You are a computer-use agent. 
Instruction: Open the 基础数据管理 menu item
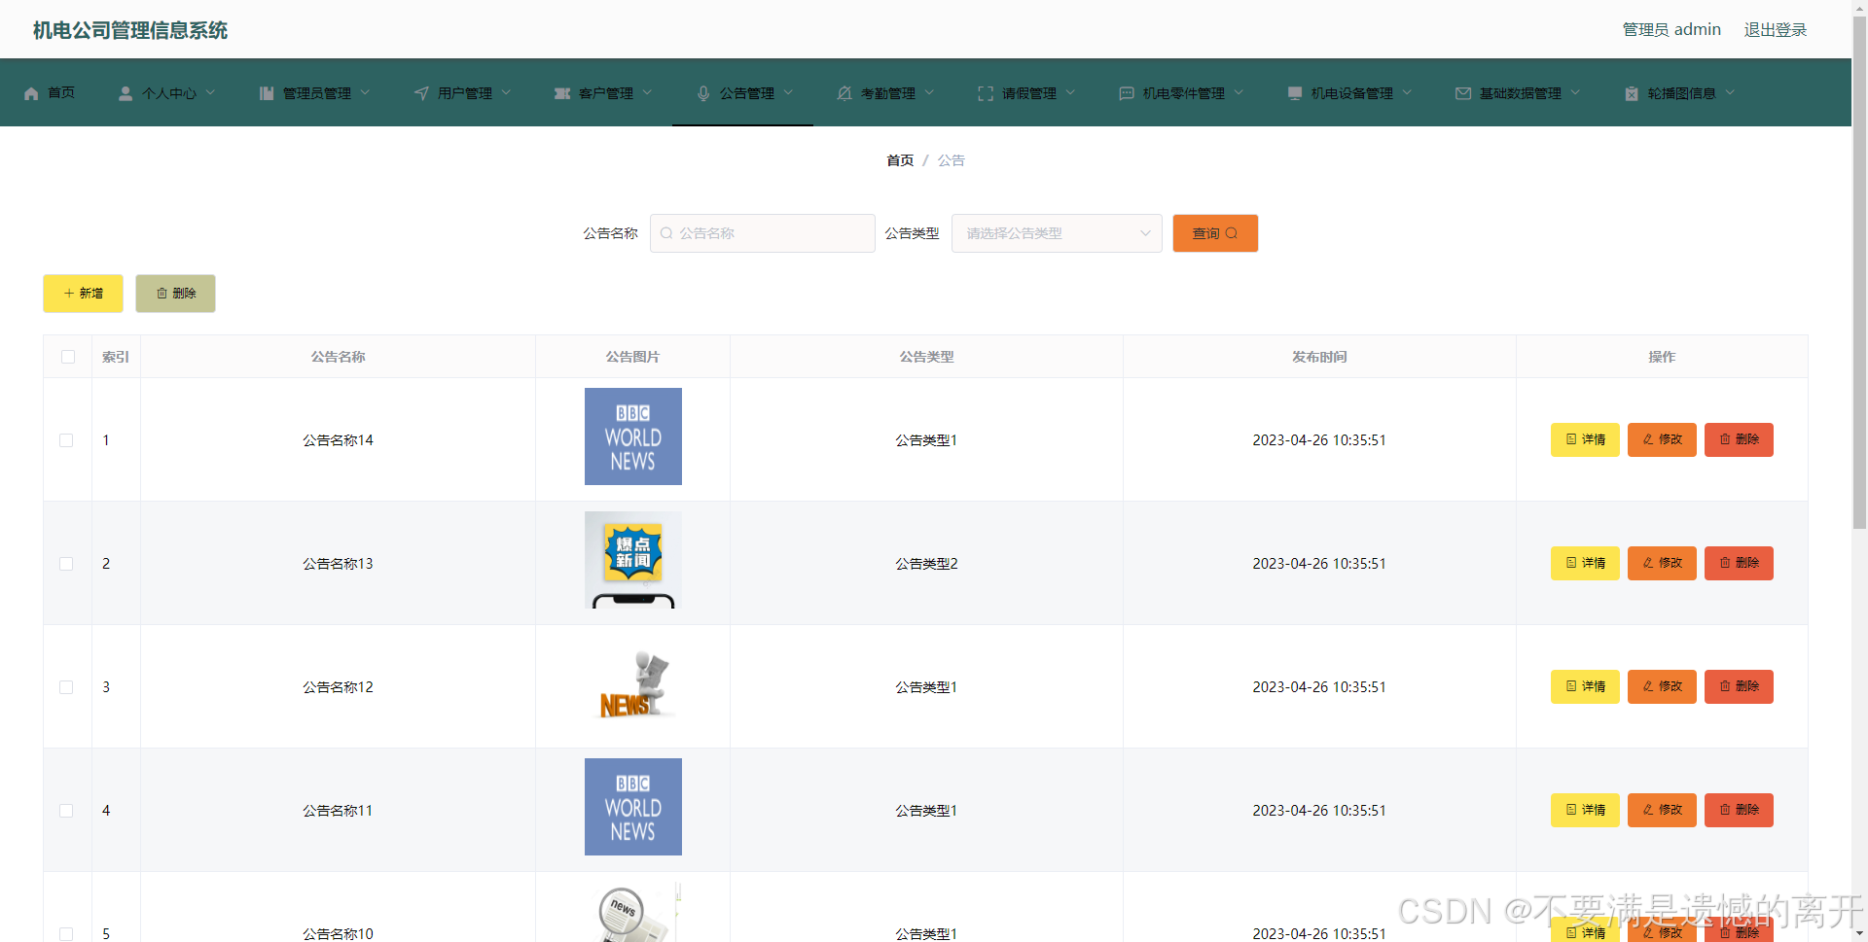[x=1517, y=93]
